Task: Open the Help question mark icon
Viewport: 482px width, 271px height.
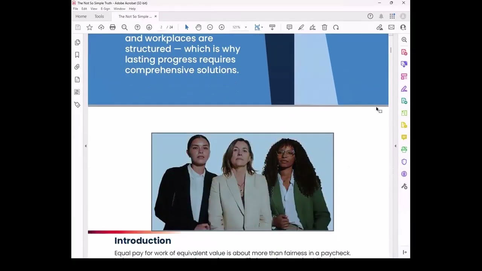Action: pyautogui.click(x=370, y=16)
